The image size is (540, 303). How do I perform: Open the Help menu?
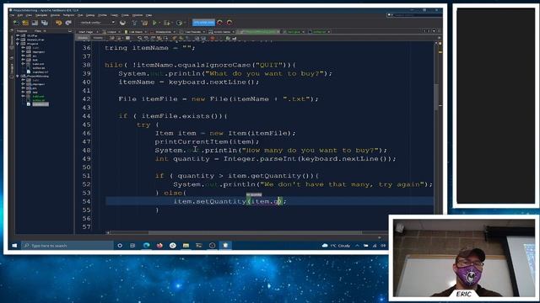tap(148, 15)
